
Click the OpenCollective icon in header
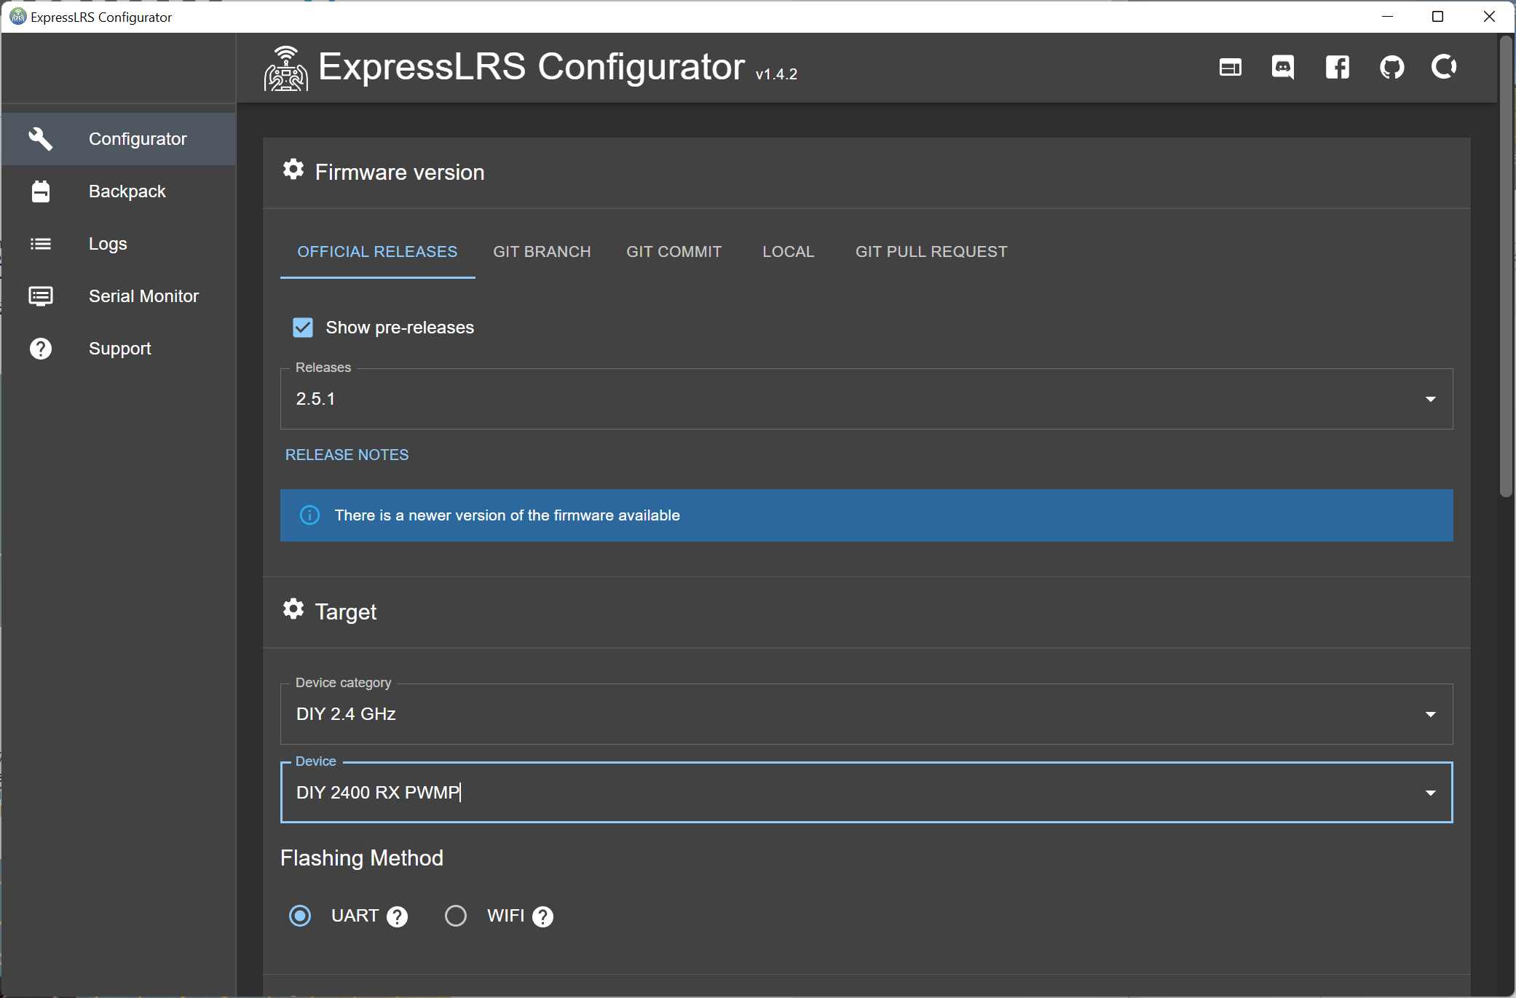1444,68
